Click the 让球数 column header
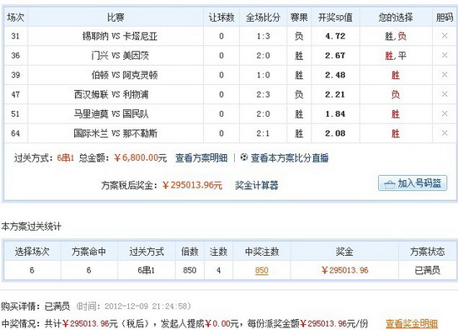 pyautogui.click(x=222, y=17)
